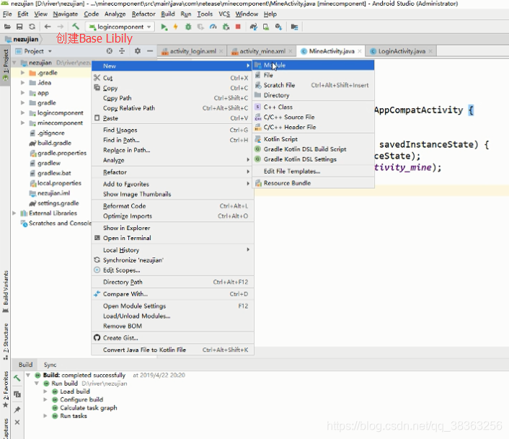509x439 pixels.
Task: Select build.gradle in project tree
Action: click(54, 143)
